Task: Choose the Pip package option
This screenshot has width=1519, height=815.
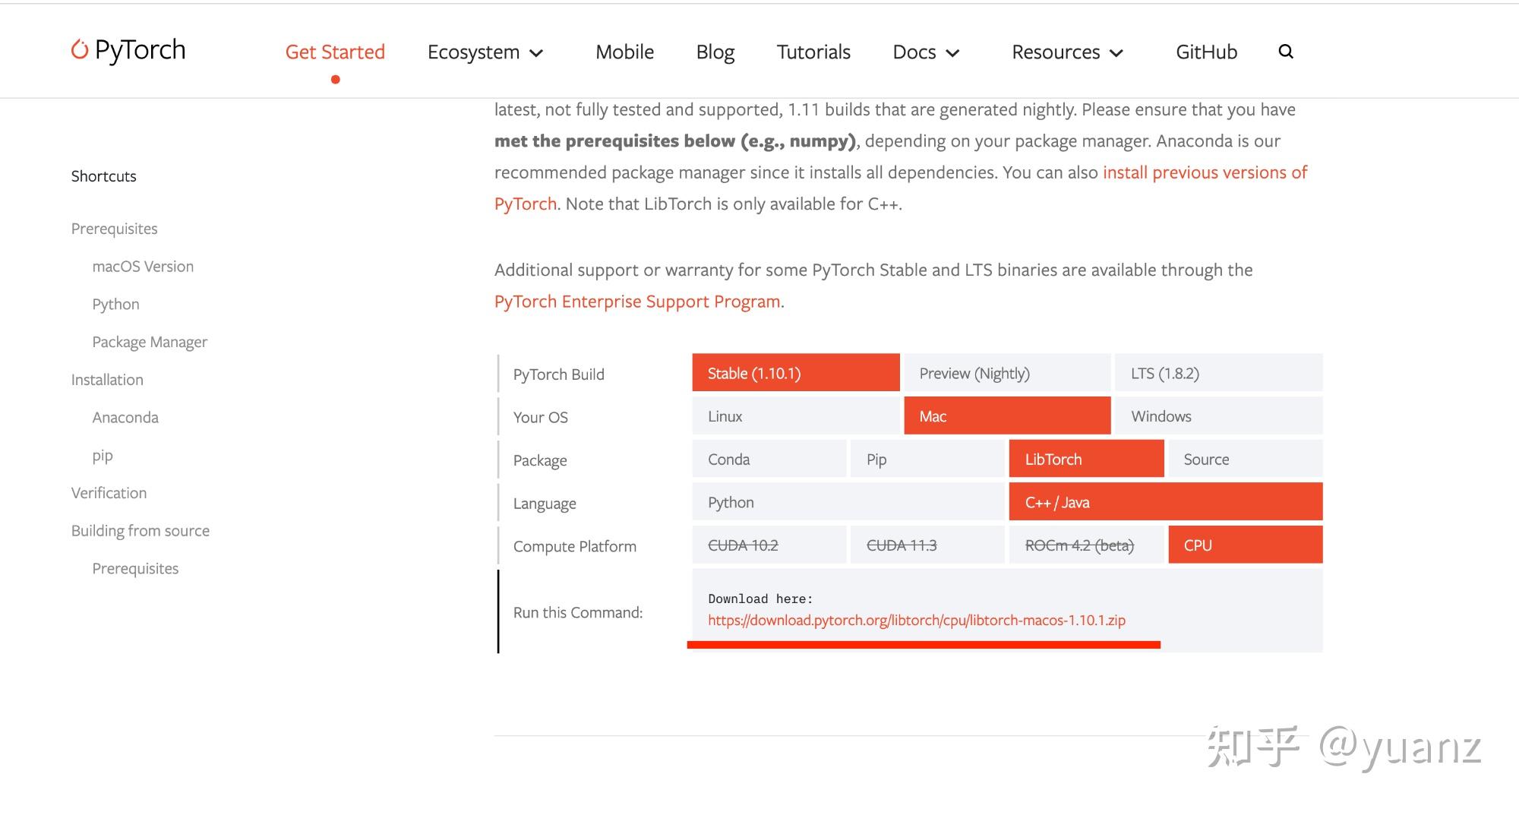Action: point(927,460)
